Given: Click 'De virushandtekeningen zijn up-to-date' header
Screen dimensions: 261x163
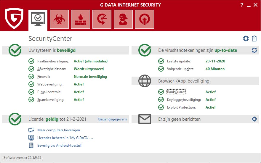Looking at the screenshot, I should (198, 50).
